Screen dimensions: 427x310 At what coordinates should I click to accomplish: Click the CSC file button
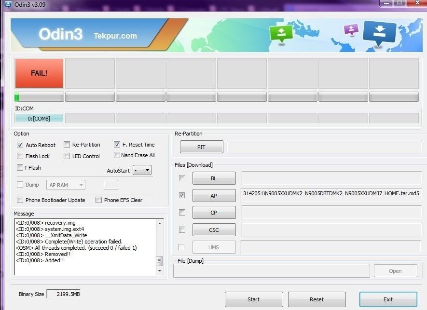tap(214, 230)
